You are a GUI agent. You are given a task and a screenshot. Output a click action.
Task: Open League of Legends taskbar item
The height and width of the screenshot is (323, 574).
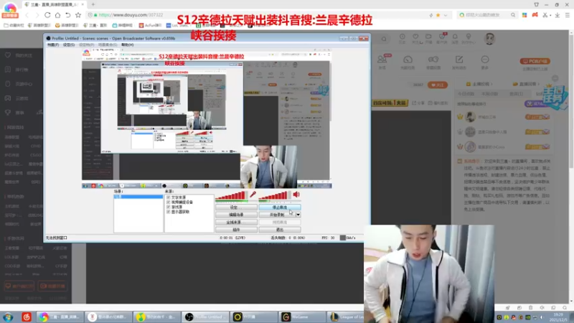pyautogui.click(x=346, y=317)
